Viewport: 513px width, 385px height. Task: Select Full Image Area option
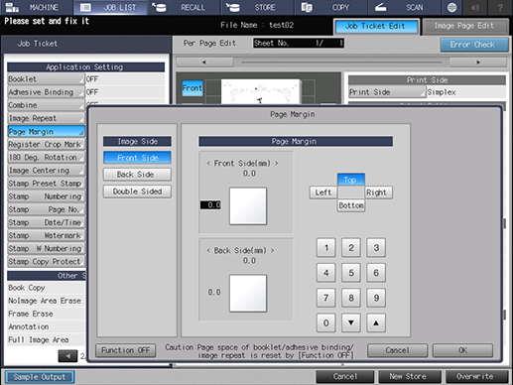click(x=47, y=339)
